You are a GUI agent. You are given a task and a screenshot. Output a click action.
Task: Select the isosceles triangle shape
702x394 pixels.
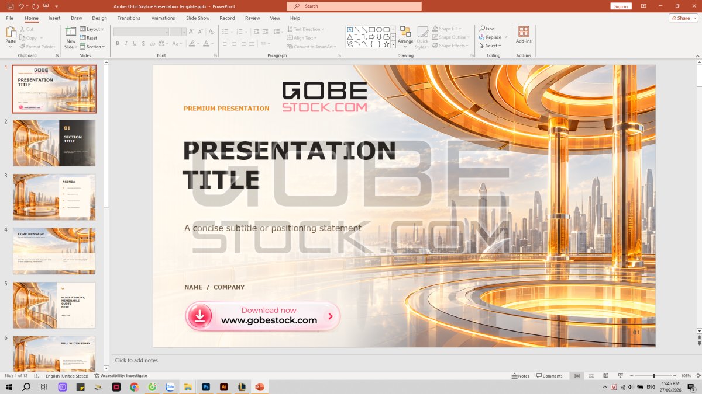click(349, 37)
